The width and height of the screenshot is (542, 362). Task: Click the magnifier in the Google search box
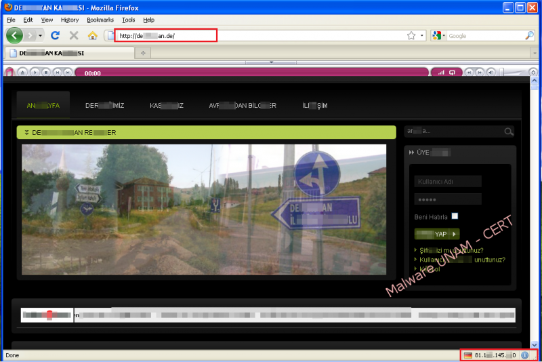529,35
